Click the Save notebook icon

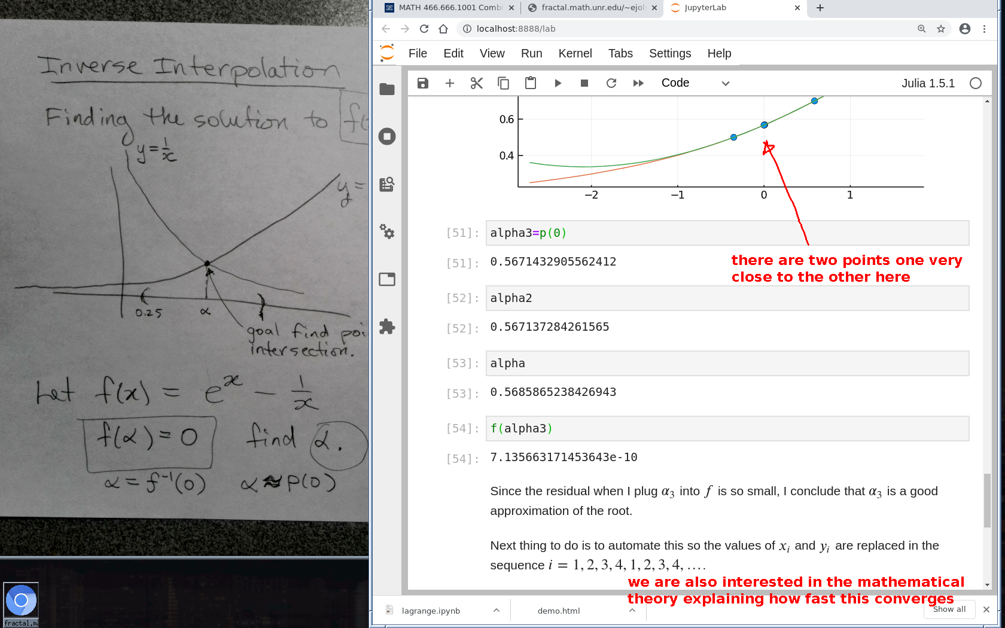tap(423, 83)
